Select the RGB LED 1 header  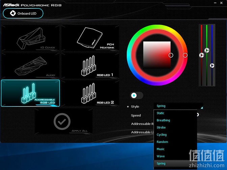[90, 66]
